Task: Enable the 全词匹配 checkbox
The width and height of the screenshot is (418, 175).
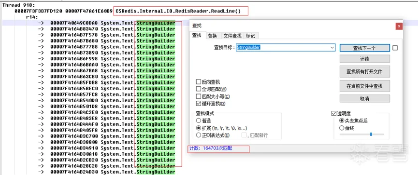Action: pyautogui.click(x=198, y=89)
